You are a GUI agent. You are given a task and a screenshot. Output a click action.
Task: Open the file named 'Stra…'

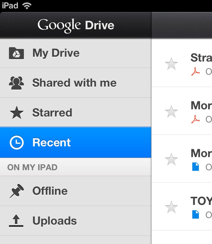pos(201,58)
